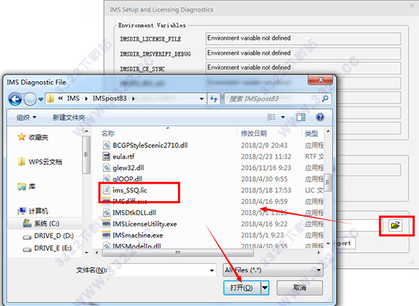Click the Forward navigation arrow button
This screenshot has height=306, width=419.
pyautogui.click(x=30, y=99)
